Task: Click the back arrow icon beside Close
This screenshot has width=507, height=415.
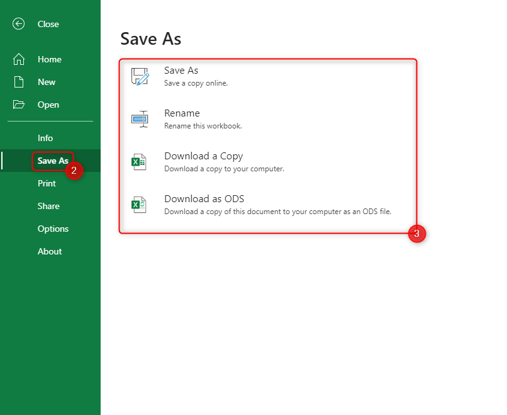Action: coord(19,24)
